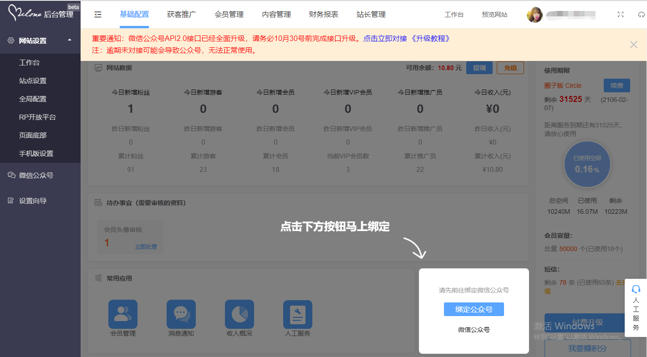
Task: Click the remaining days 31525 value
Action: (571, 99)
